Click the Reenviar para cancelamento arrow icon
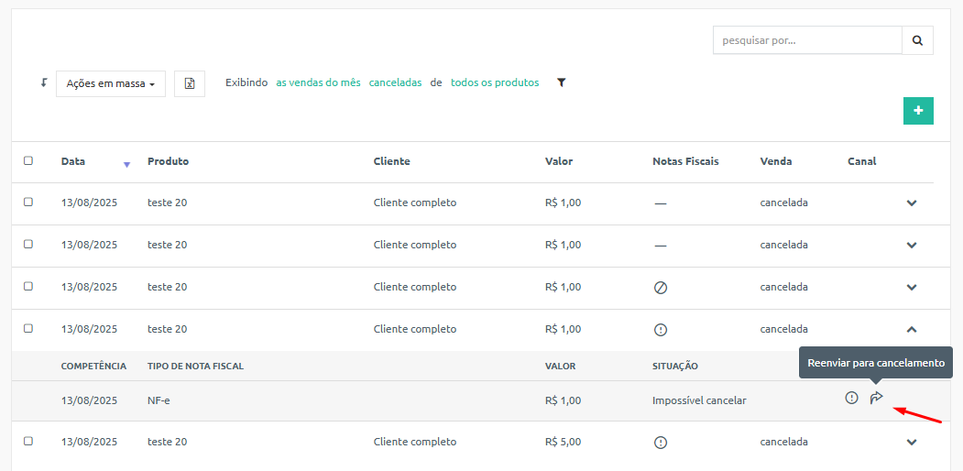963x471 pixels. point(876,398)
